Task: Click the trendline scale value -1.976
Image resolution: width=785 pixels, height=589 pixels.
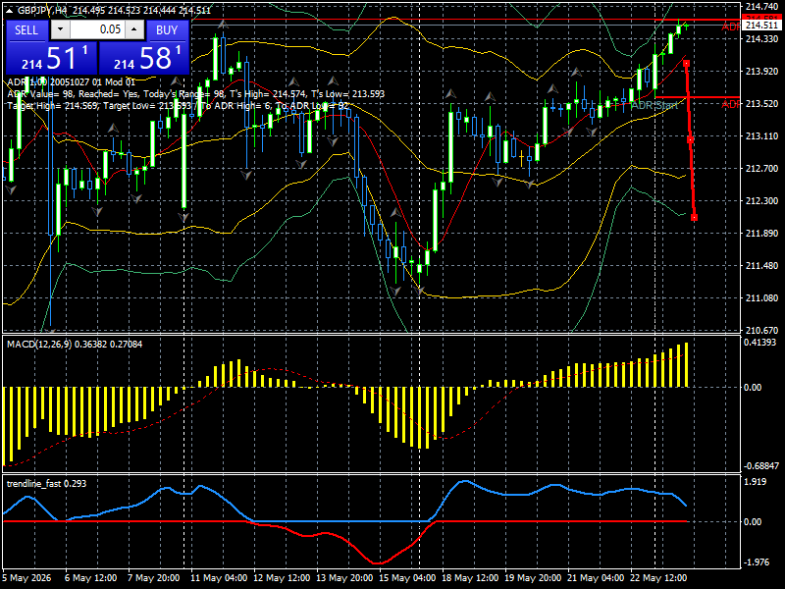Action: [757, 562]
